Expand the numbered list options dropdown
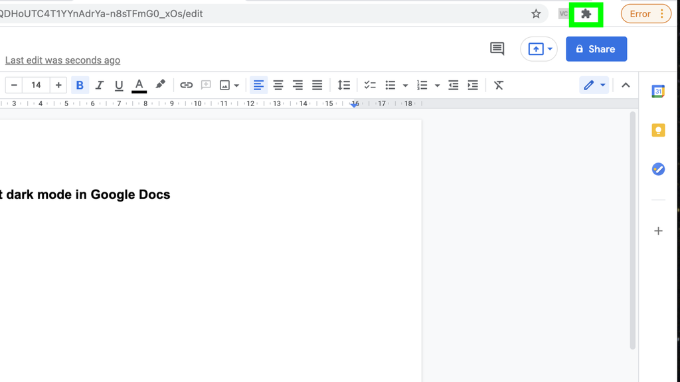680x382 pixels. coord(436,85)
